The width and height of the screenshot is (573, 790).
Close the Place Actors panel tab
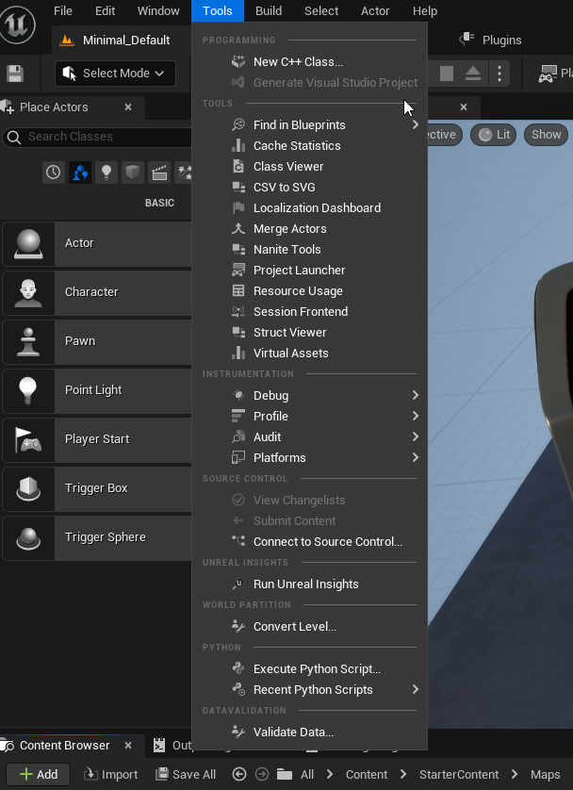(128, 107)
